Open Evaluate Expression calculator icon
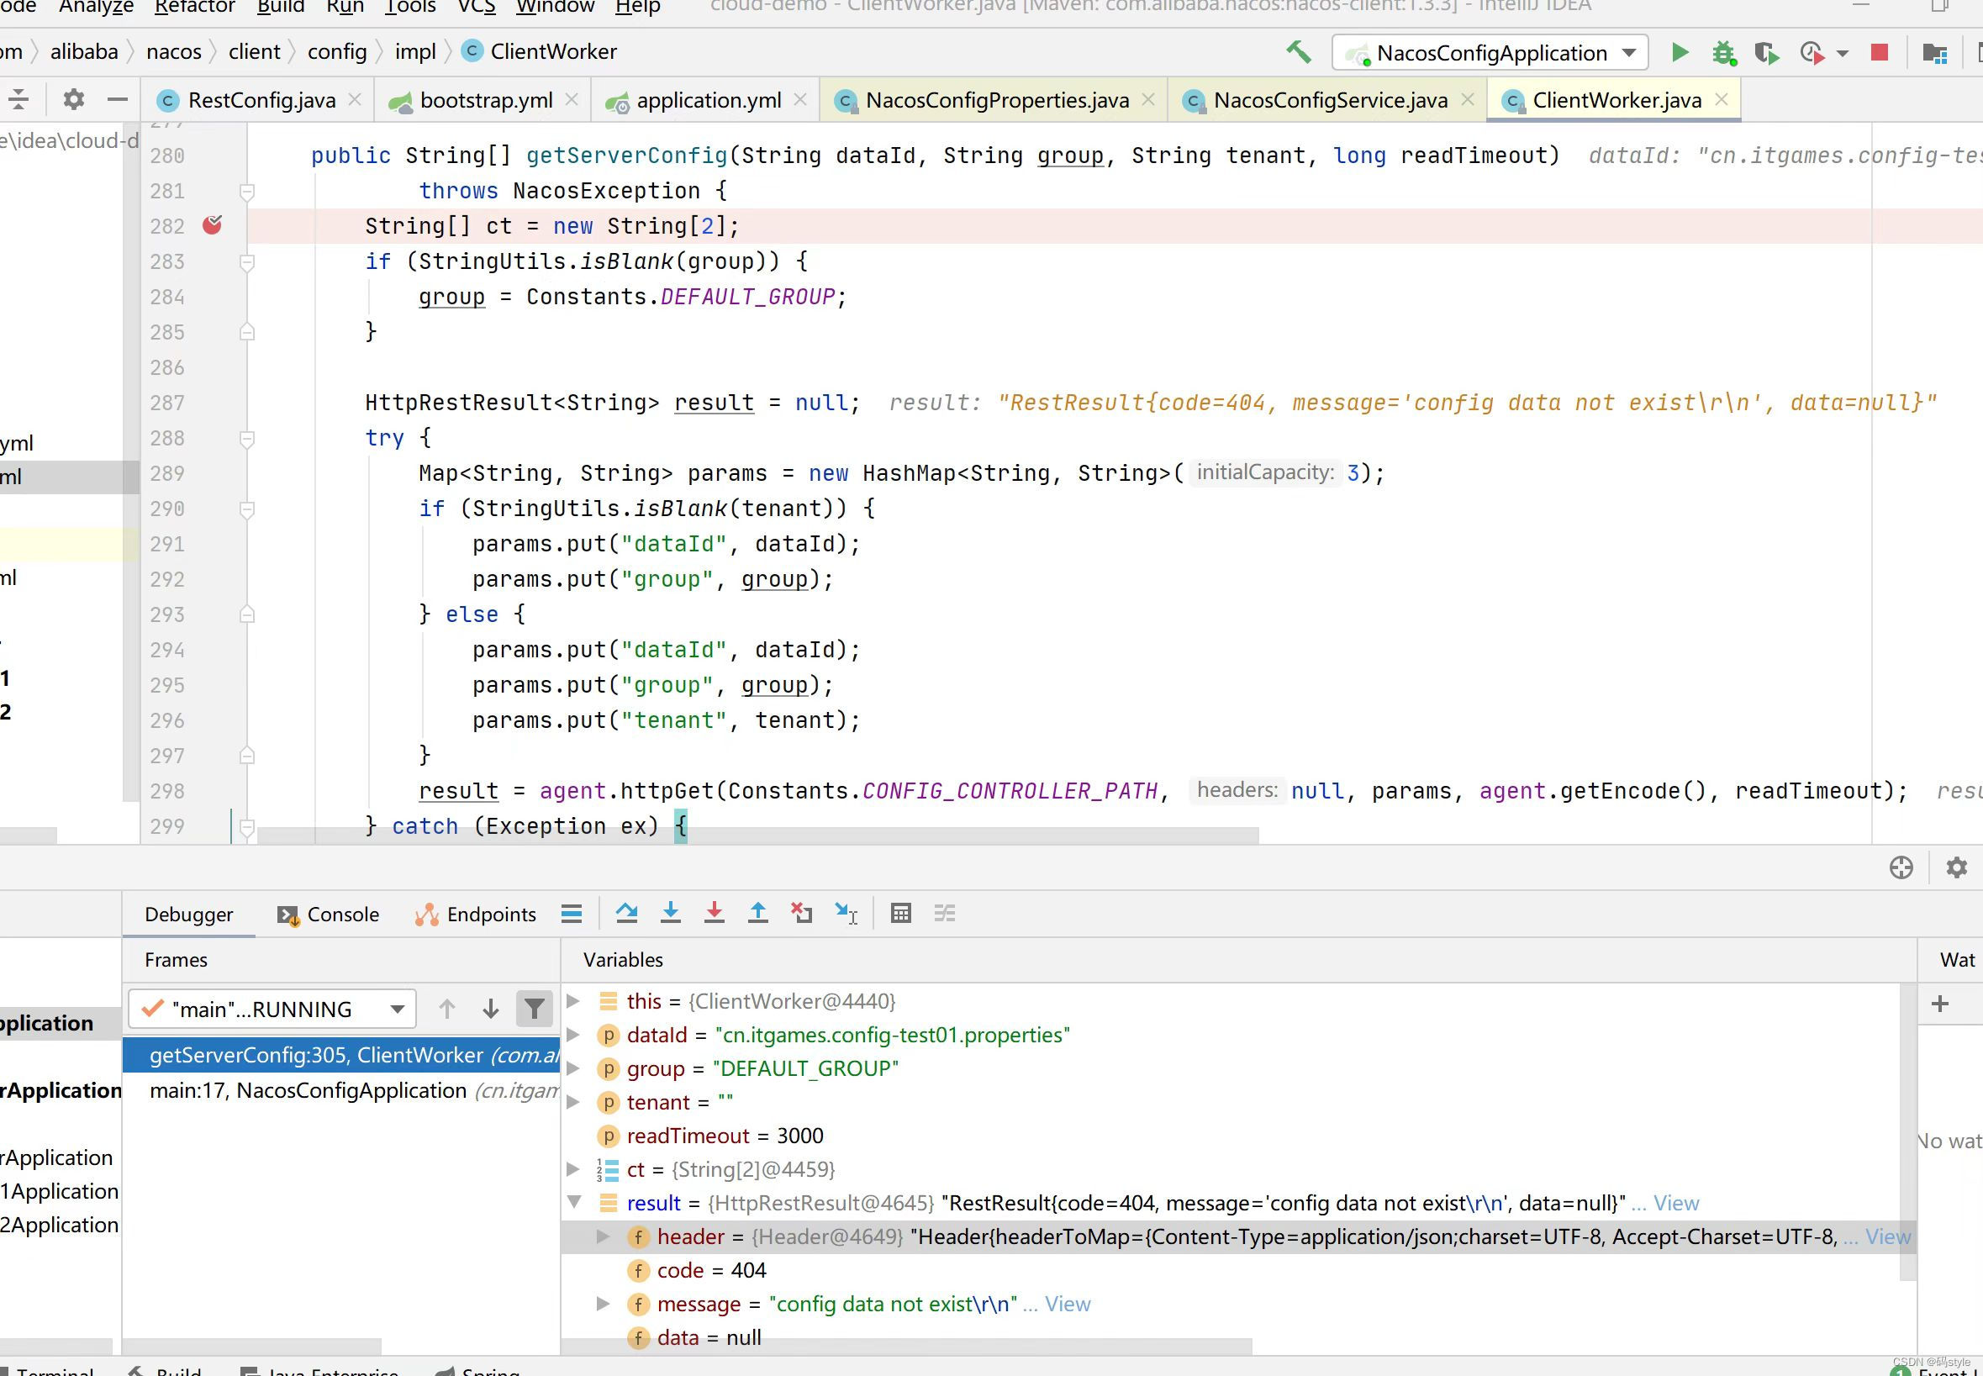The width and height of the screenshot is (1983, 1376). pyautogui.click(x=901, y=913)
